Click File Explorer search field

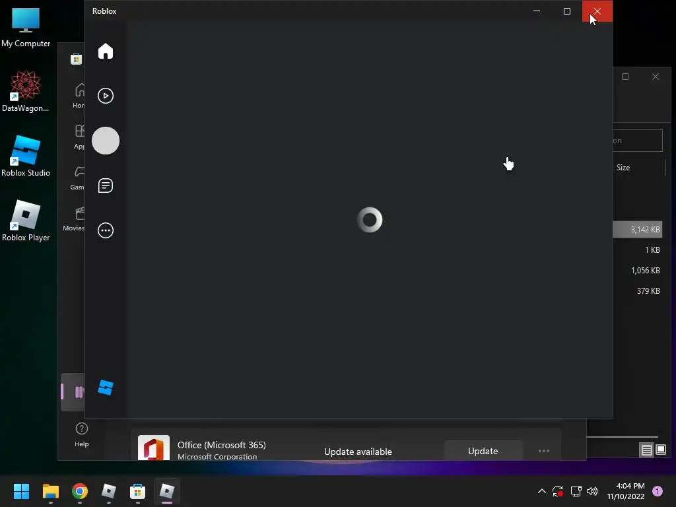638,141
